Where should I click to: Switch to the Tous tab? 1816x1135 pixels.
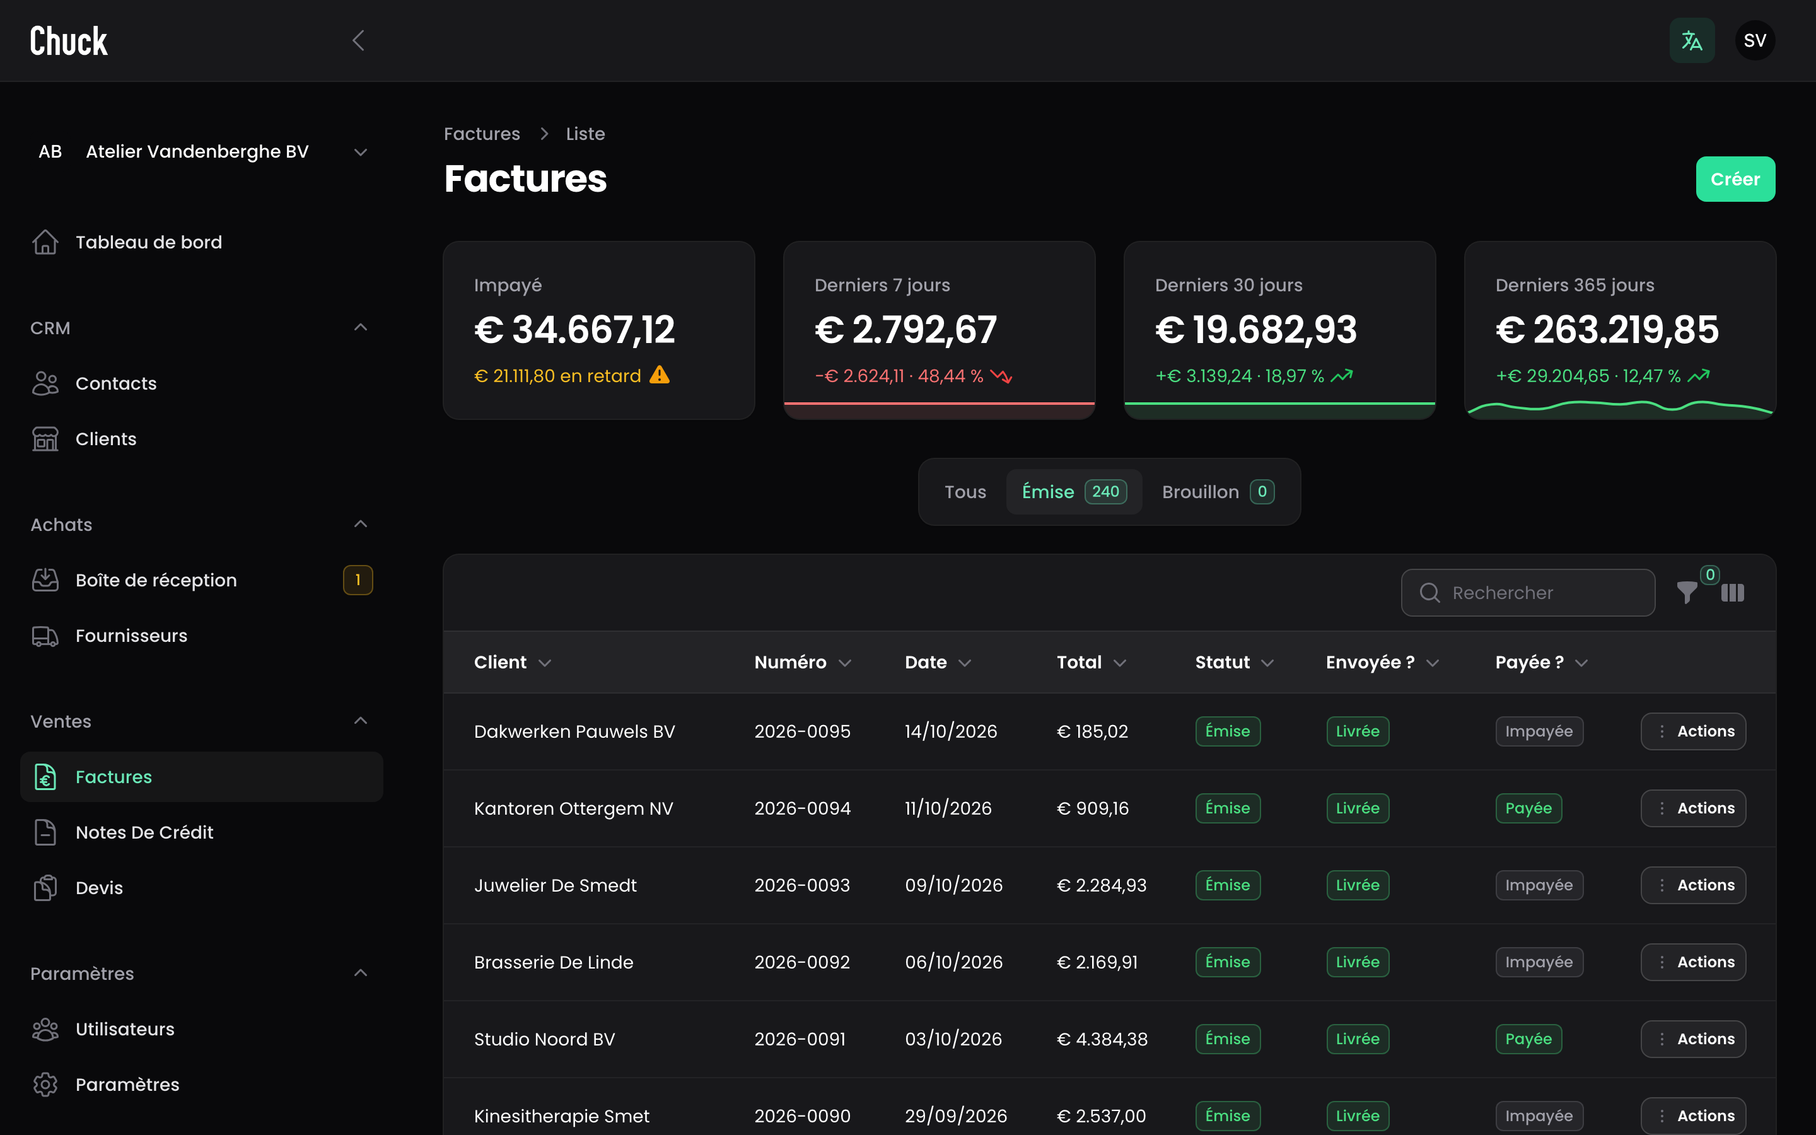pos(965,492)
